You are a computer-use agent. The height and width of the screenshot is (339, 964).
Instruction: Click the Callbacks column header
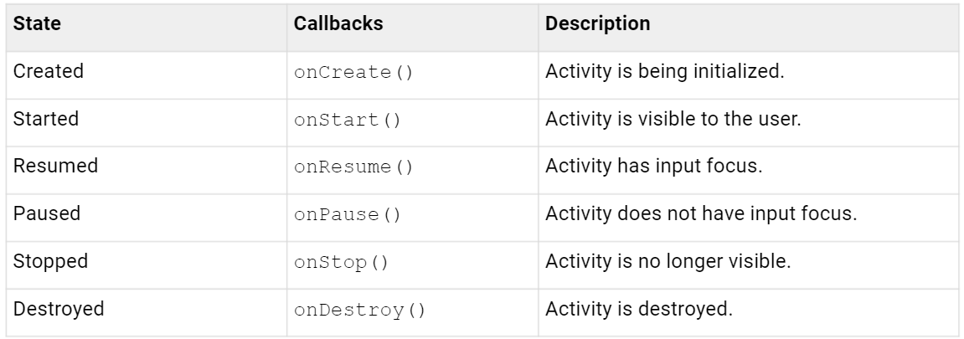click(x=339, y=24)
